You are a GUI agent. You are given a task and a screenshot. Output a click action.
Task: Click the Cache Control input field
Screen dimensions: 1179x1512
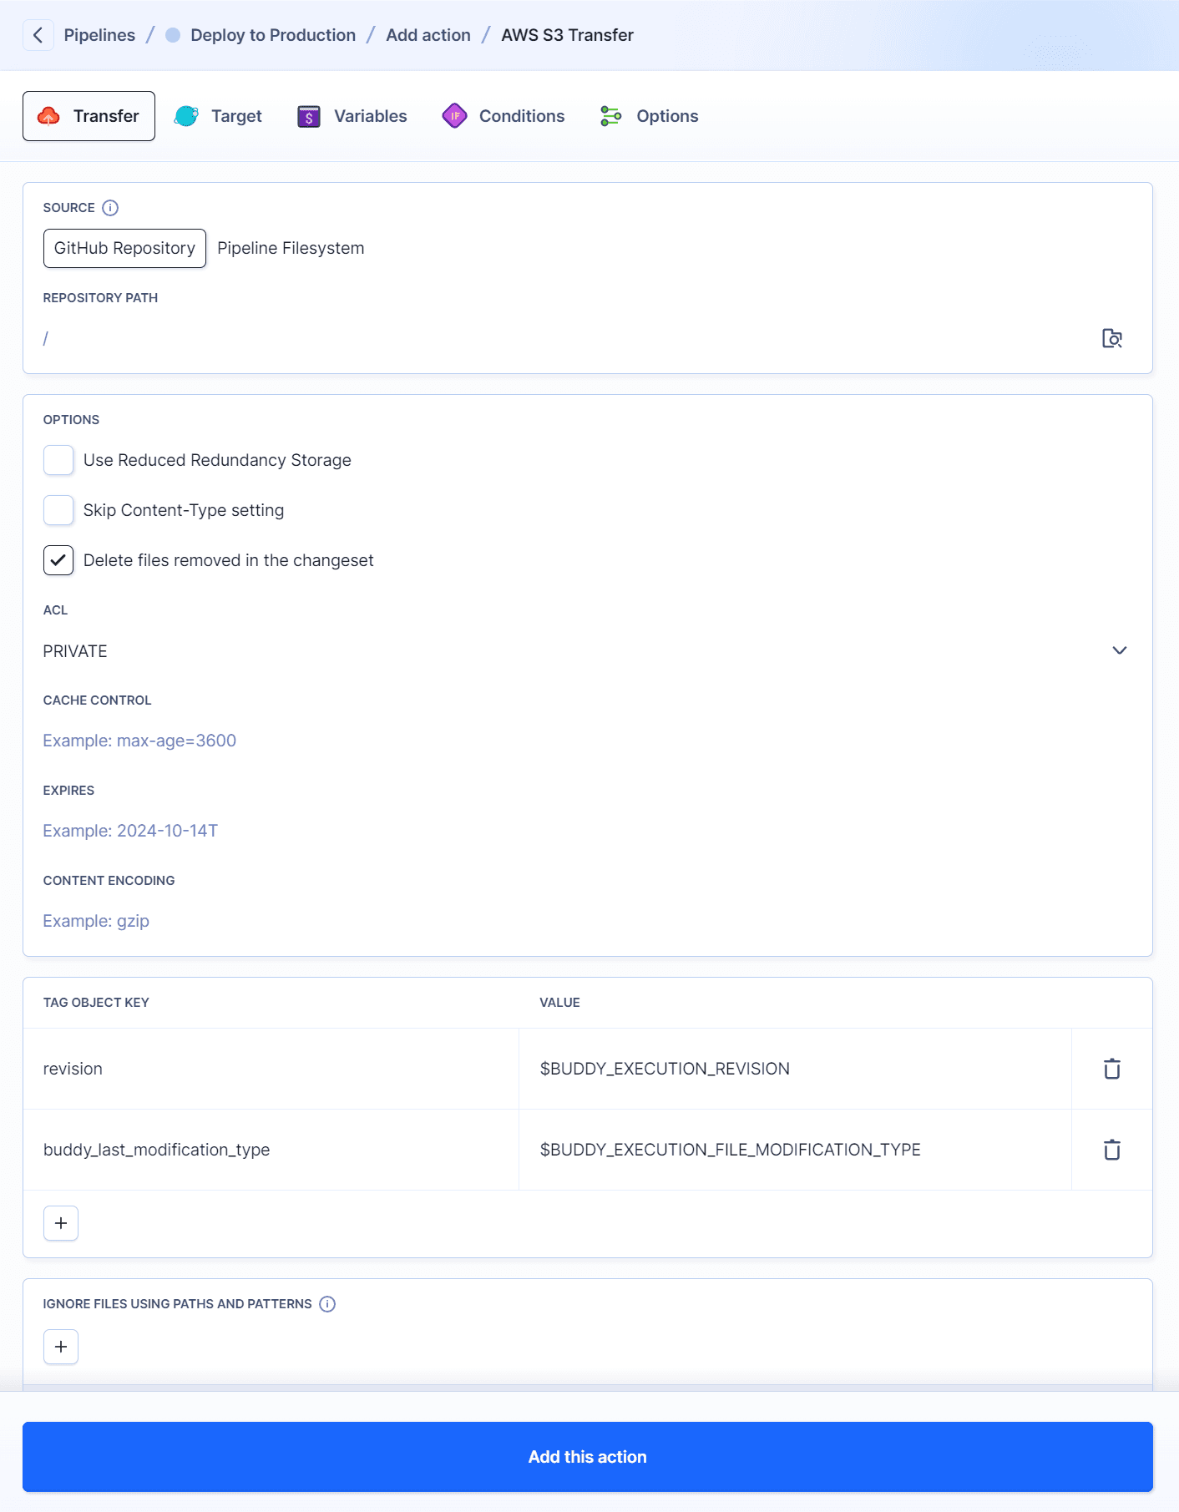coord(334,741)
